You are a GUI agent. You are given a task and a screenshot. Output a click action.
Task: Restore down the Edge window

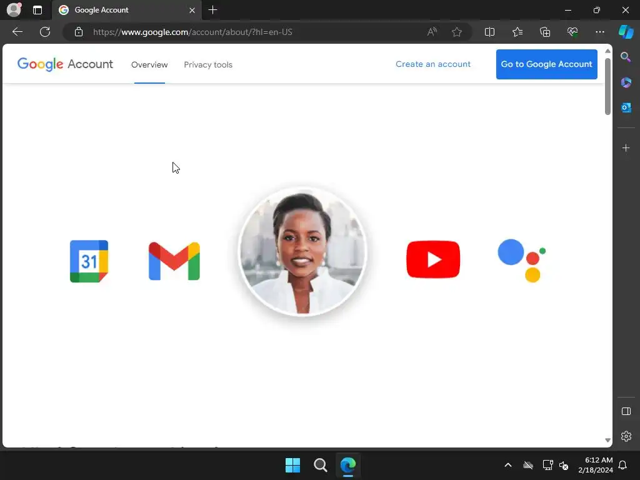(x=597, y=10)
